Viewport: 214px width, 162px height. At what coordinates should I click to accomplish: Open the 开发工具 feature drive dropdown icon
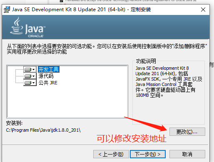tap(30, 69)
